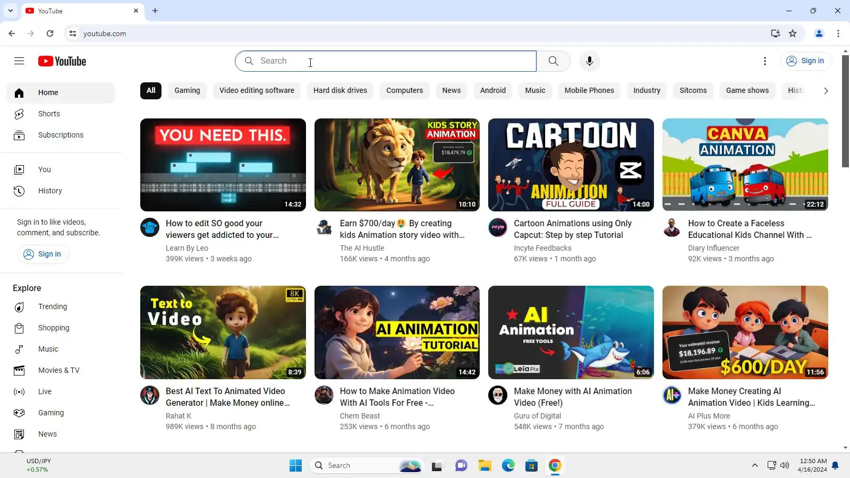This screenshot has width=850, height=478.
Task: Click the magnifier search button
Action: coord(553,61)
